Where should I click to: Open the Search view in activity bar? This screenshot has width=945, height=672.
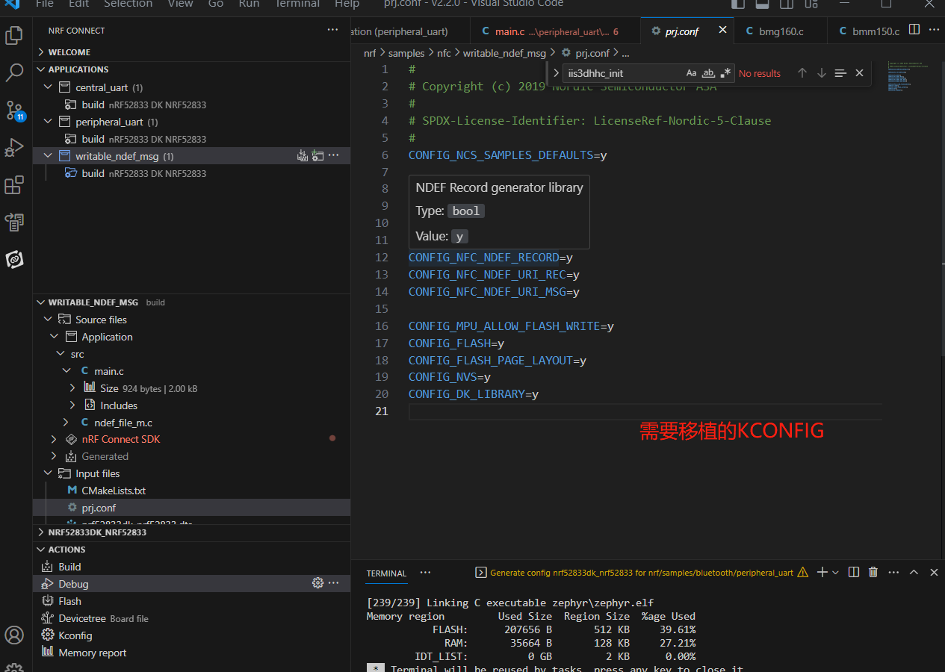[15, 72]
